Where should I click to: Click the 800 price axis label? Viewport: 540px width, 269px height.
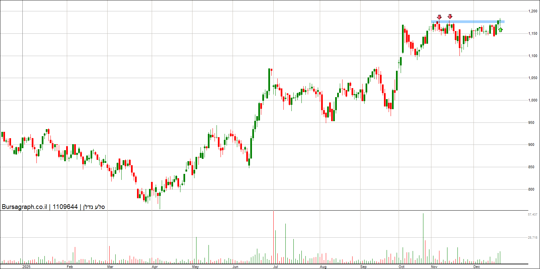(x=531, y=189)
